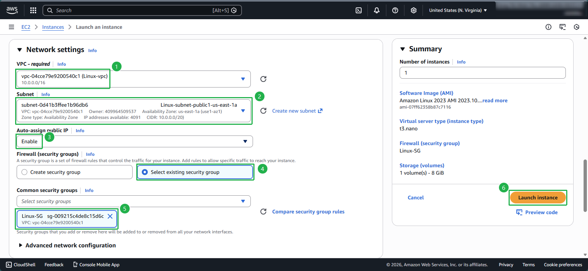Image resolution: width=588 pixels, height=271 pixels.
Task: Open Cookie preferences in footer
Action: 563,265
